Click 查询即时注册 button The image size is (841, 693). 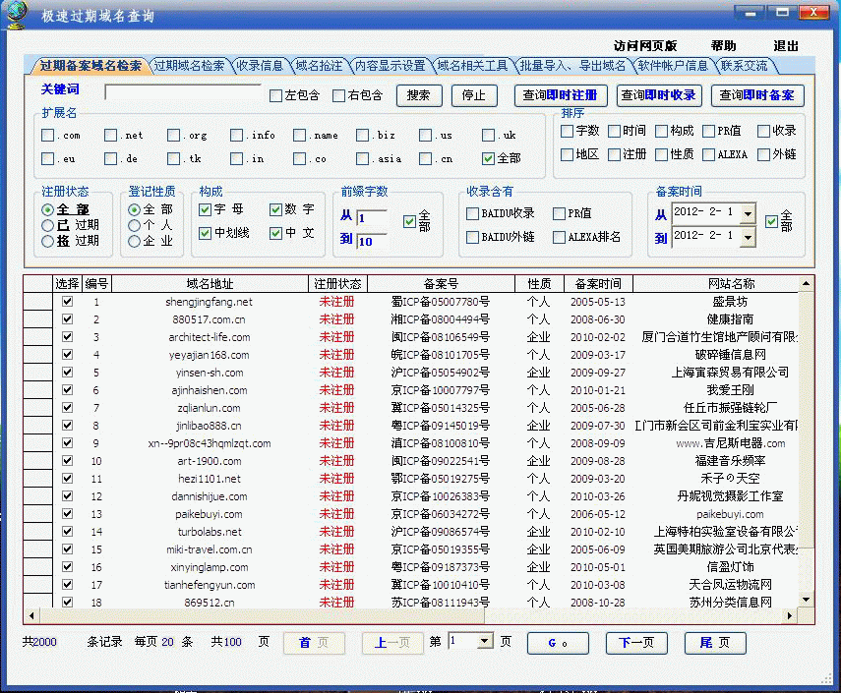pos(561,95)
